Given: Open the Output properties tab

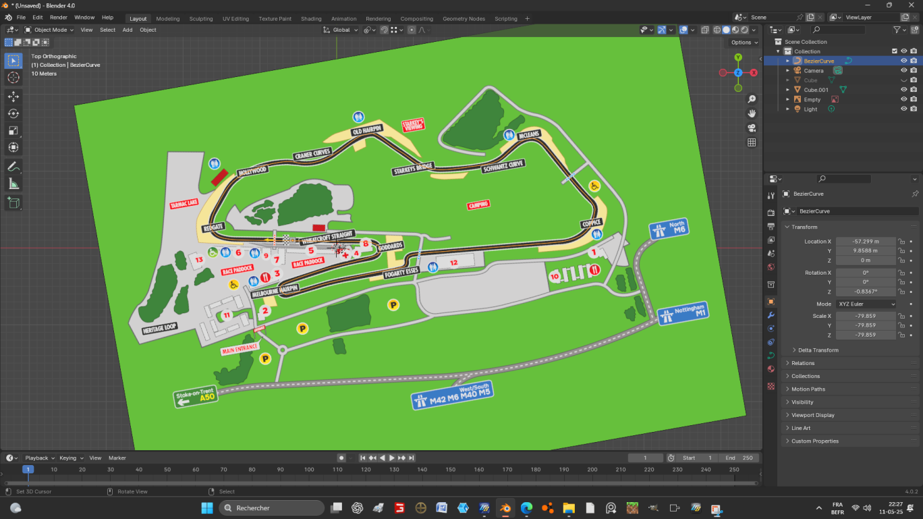Looking at the screenshot, I should tap(771, 225).
